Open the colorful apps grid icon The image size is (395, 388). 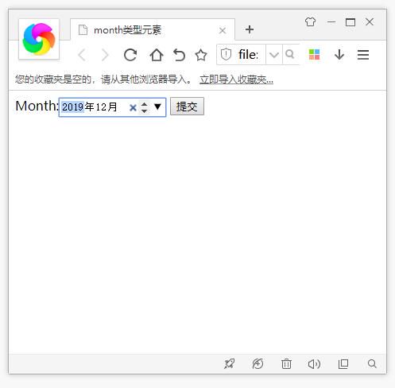pos(314,55)
